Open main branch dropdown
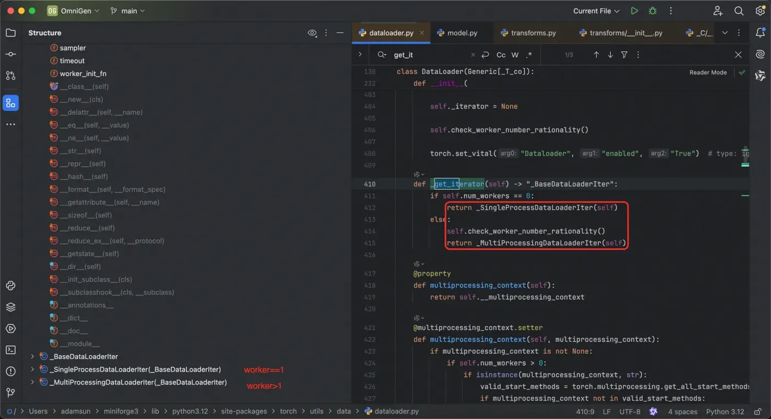 (x=128, y=11)
